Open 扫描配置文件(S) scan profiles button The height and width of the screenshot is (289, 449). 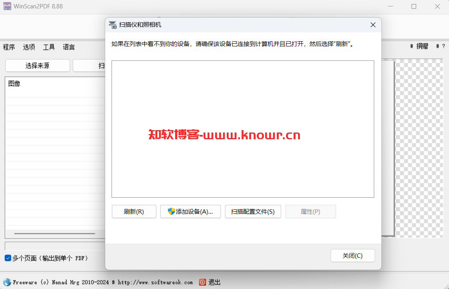click(253, 212)
